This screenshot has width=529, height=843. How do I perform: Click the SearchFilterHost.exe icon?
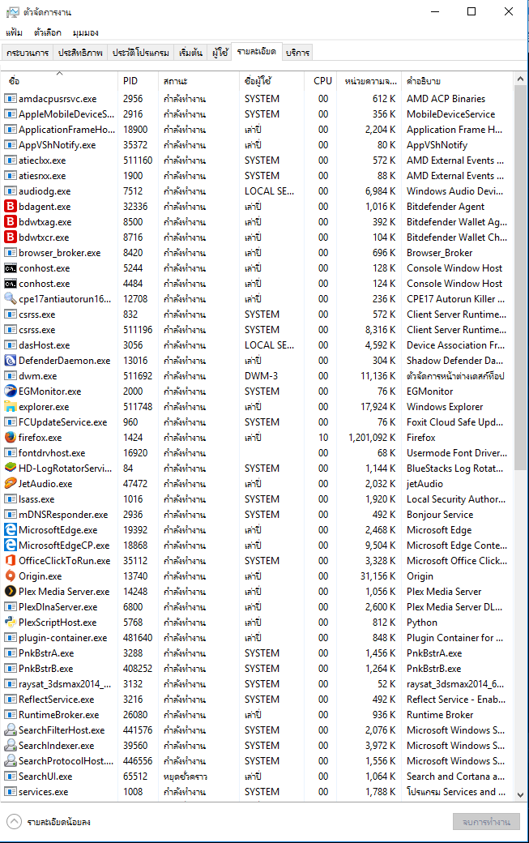[11, 730]
